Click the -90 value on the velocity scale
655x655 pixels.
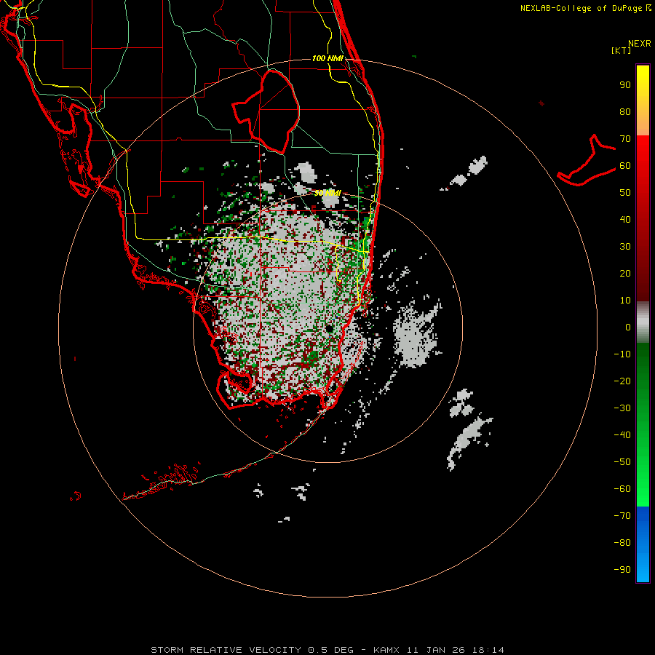(622, 569)
